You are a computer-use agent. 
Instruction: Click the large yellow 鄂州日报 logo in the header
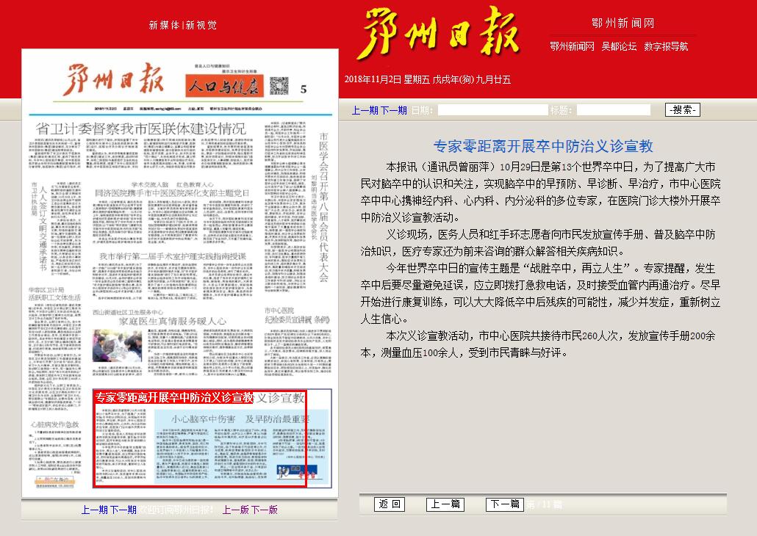click(x=437, y=33)
